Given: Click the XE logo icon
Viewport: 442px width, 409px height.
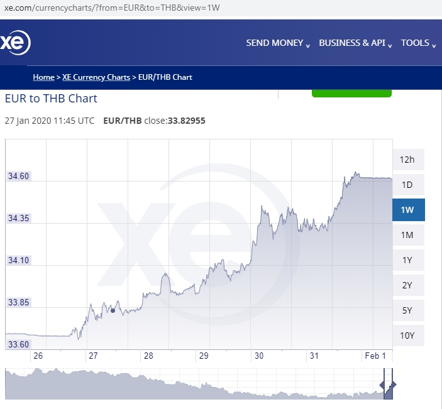Looking at the screenshot, I should coord(14,43).
